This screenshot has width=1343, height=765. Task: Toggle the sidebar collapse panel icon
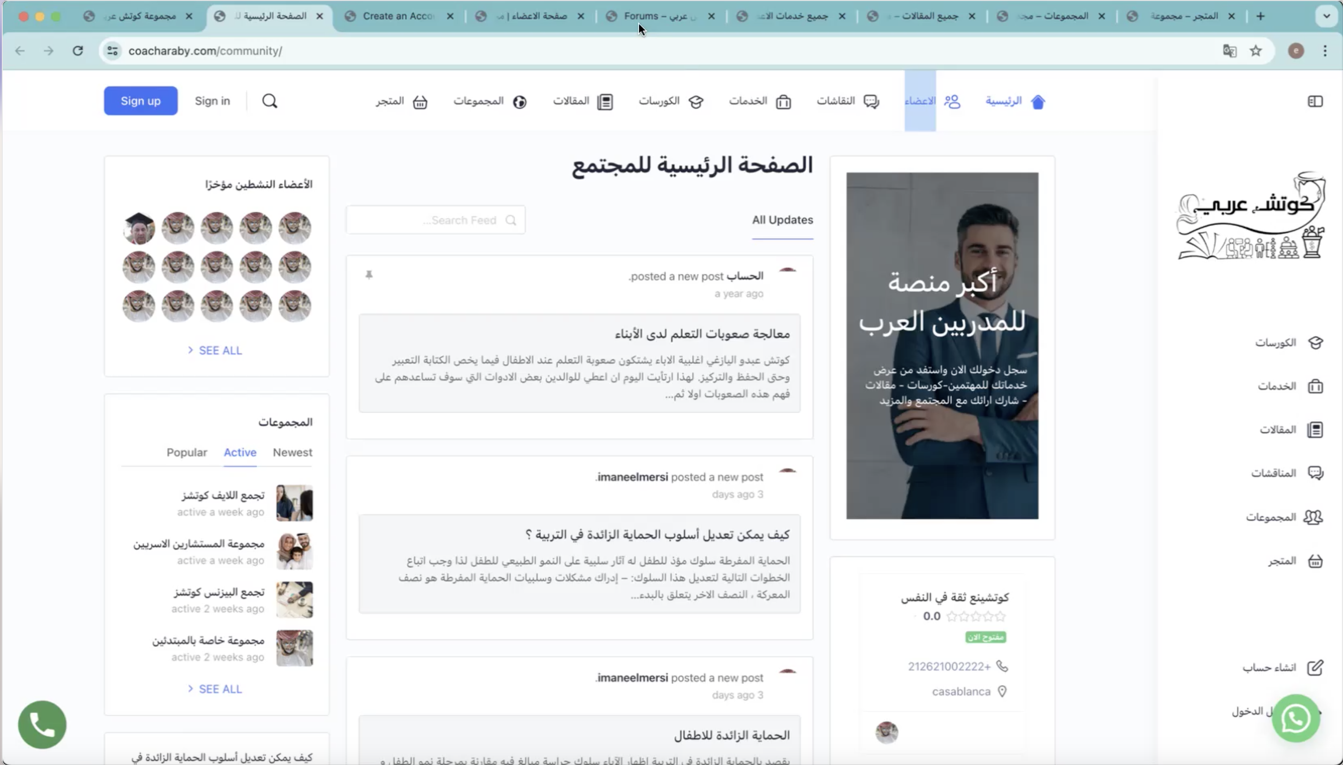(x=1315, y=101)
